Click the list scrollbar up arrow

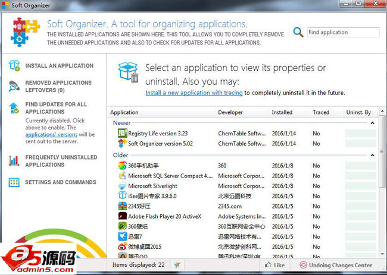tap(382, 111)
